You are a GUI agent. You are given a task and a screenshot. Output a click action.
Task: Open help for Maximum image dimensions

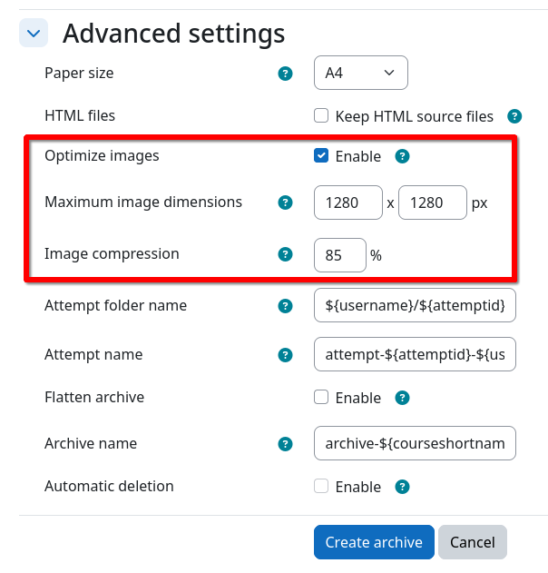click(285, 203)
